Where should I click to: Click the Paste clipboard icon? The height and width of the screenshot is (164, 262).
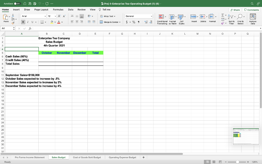5,17
